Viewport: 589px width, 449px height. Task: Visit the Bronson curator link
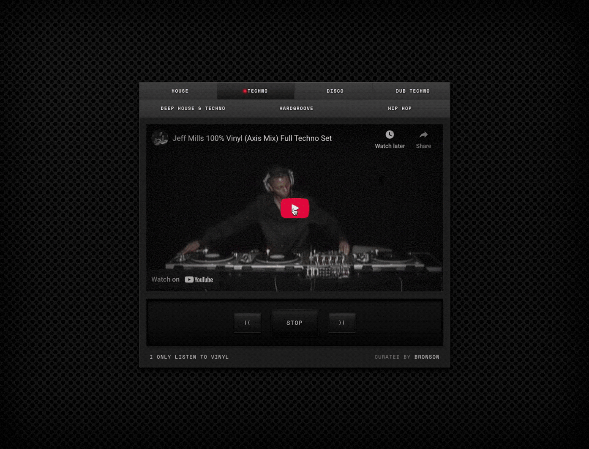tap(427, 357)
